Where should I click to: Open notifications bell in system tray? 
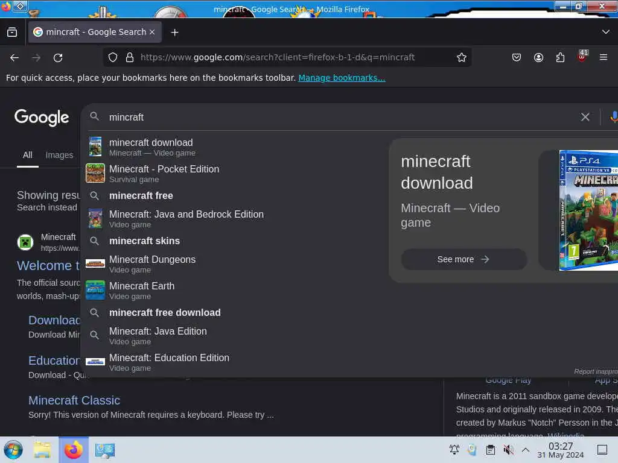click(x=454, y=450)
